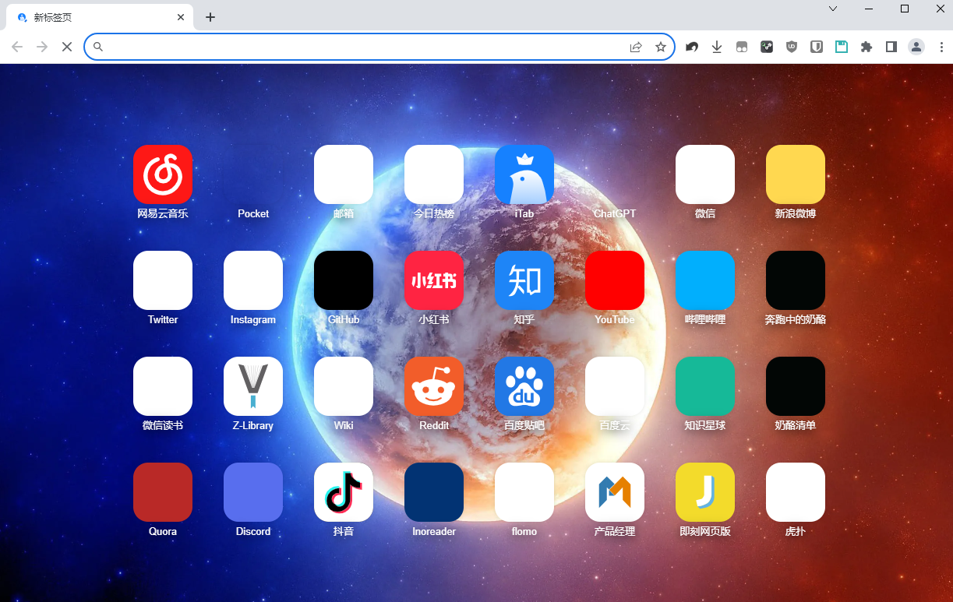
Task: Open a new tab with plus button
Action: tap(210, 17)
